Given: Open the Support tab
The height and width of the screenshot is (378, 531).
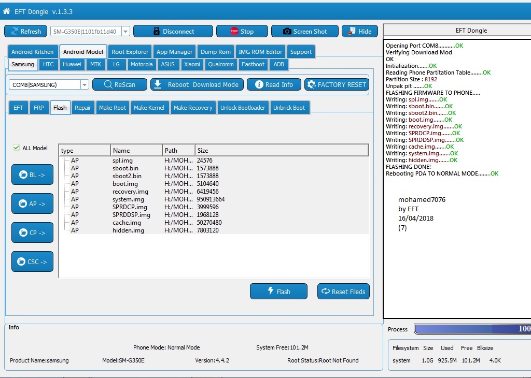Looking at the screenshot, I should pos(301,52).
